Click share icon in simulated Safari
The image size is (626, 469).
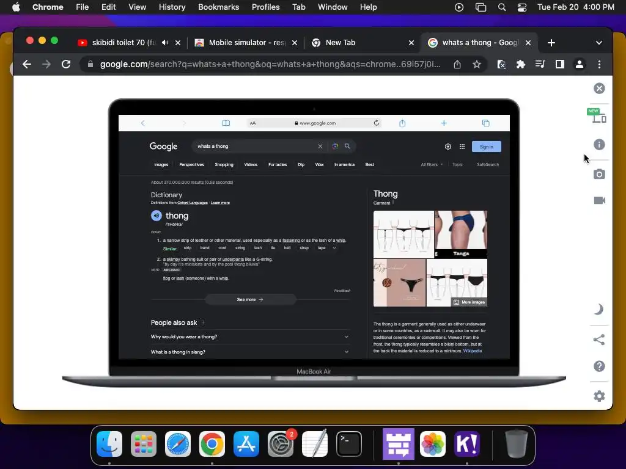[402, 123]
